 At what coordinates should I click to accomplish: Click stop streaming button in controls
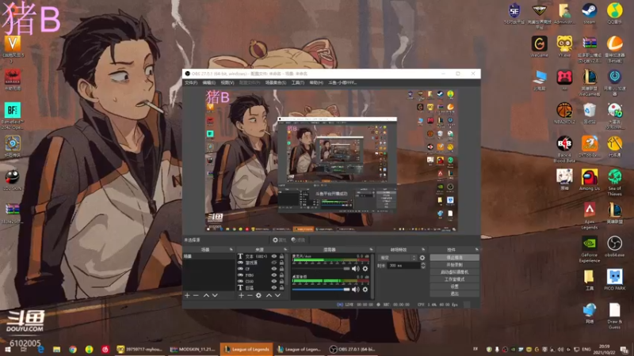pos(454,258)
